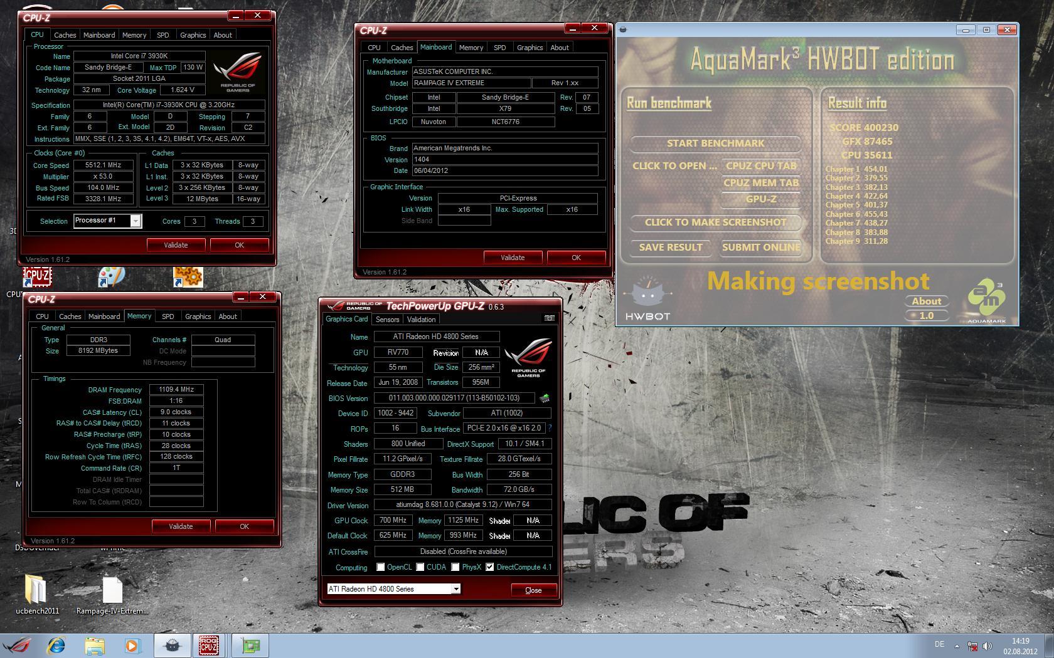Enable the CUDA checkbox in GPU-Z

[x=420, y=567]
